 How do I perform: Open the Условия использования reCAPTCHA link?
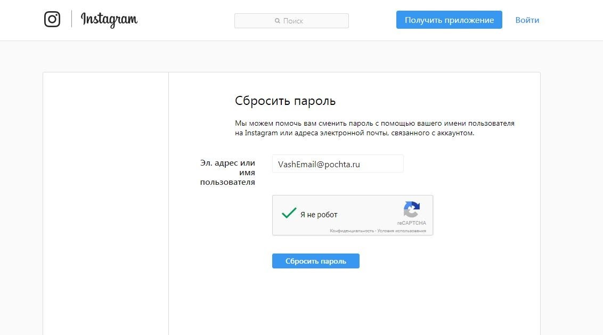pyautogui.click(x=402, y=231)
